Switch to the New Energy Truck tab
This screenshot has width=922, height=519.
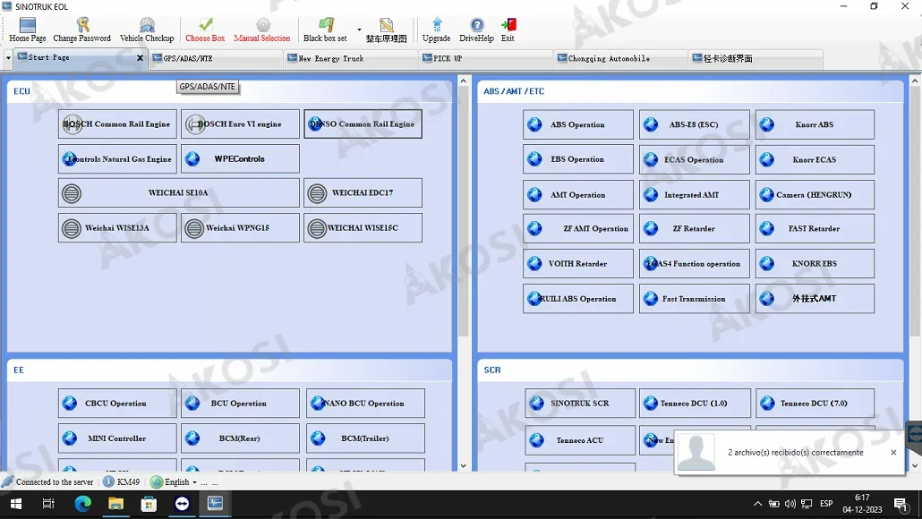(x=351, y=58)
